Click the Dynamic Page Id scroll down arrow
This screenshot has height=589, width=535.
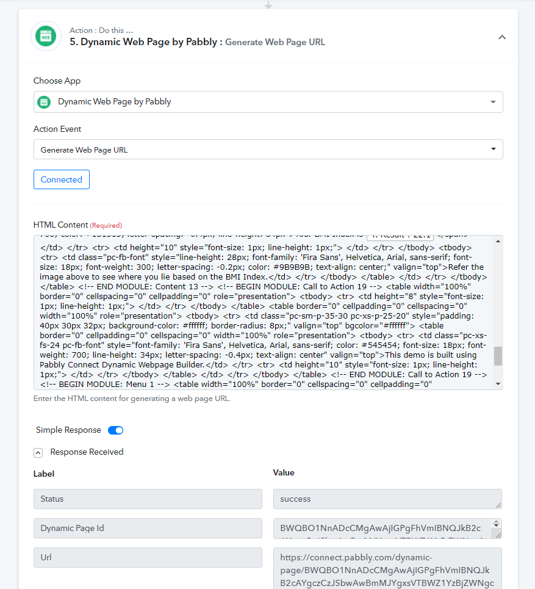click(x=497, y=526)
